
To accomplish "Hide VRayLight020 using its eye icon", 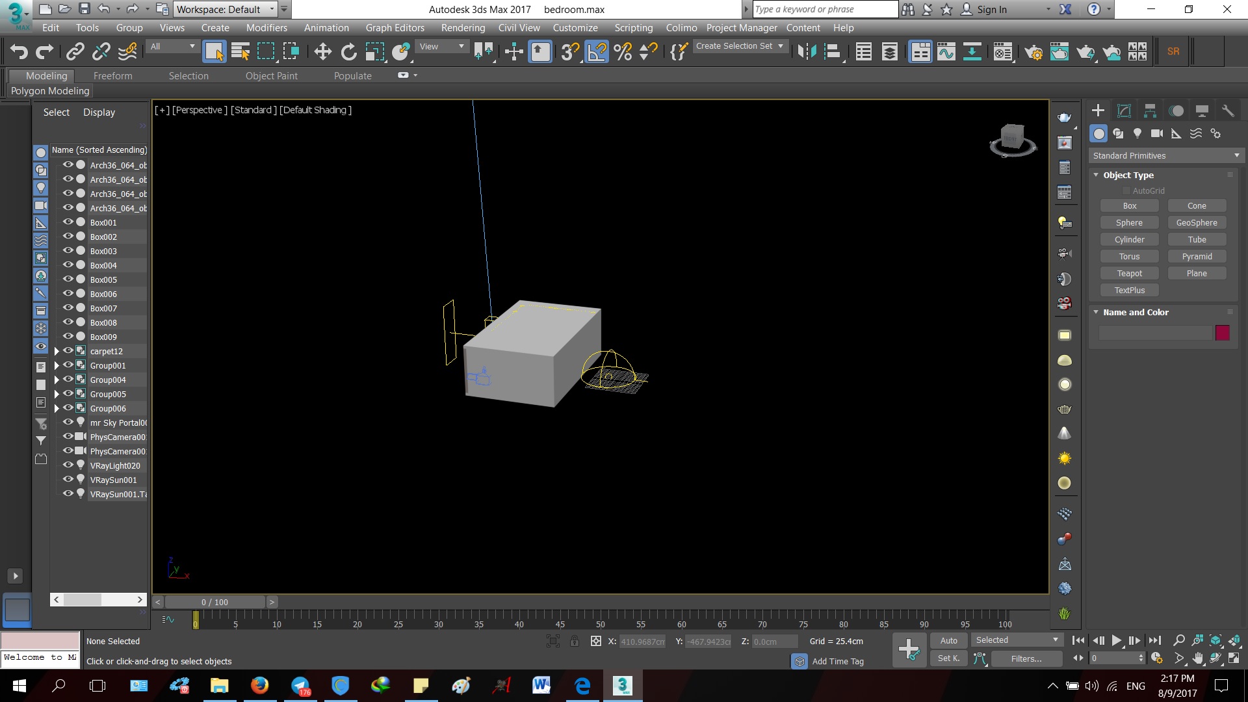I will tap(68, 465).
